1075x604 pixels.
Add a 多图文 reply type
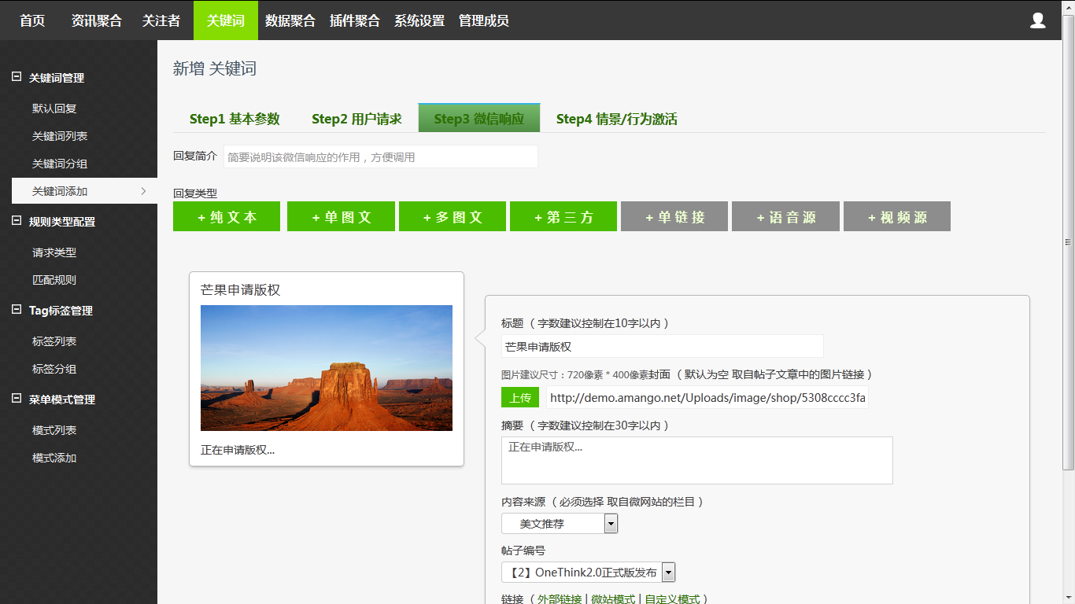[x=453, y=217]
